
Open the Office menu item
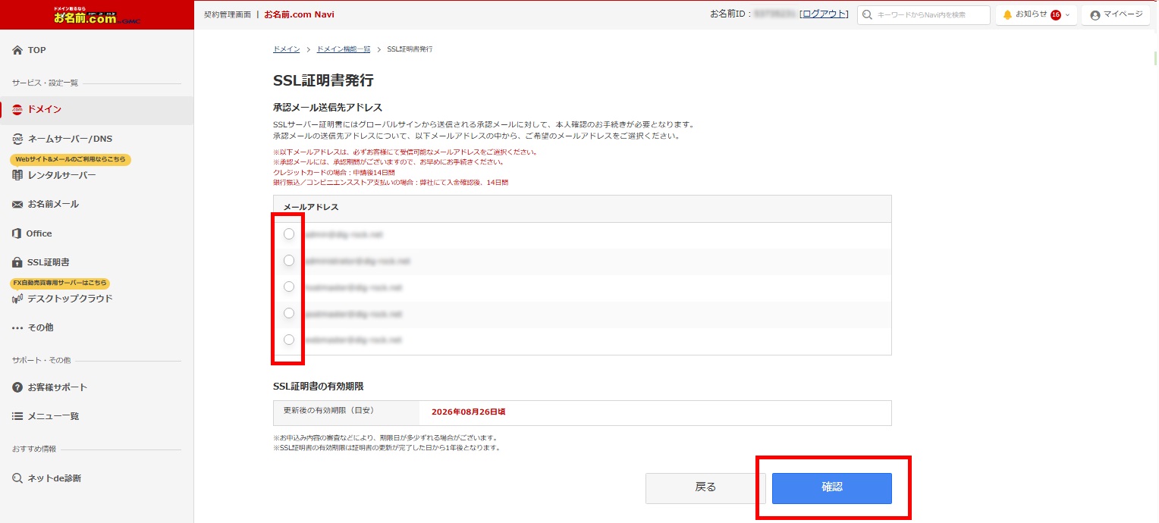tap(39, 233)
